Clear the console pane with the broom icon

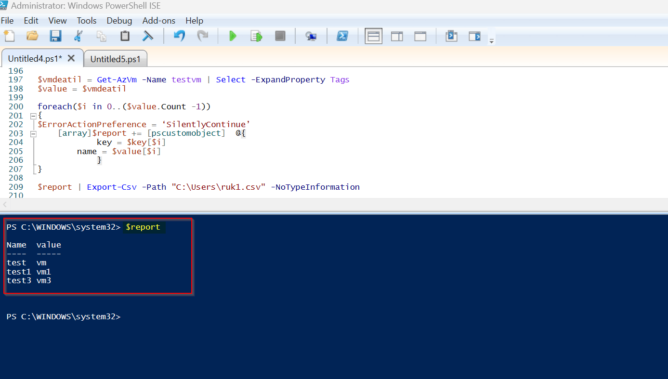pos(148,36)
